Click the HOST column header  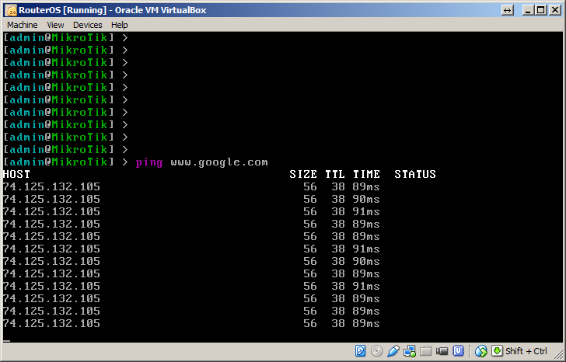tap(16, 174)
